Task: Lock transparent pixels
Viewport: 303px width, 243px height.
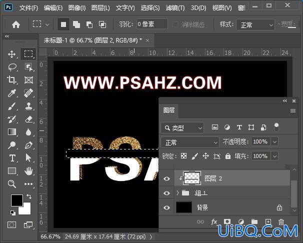Action: click(184, 156)
